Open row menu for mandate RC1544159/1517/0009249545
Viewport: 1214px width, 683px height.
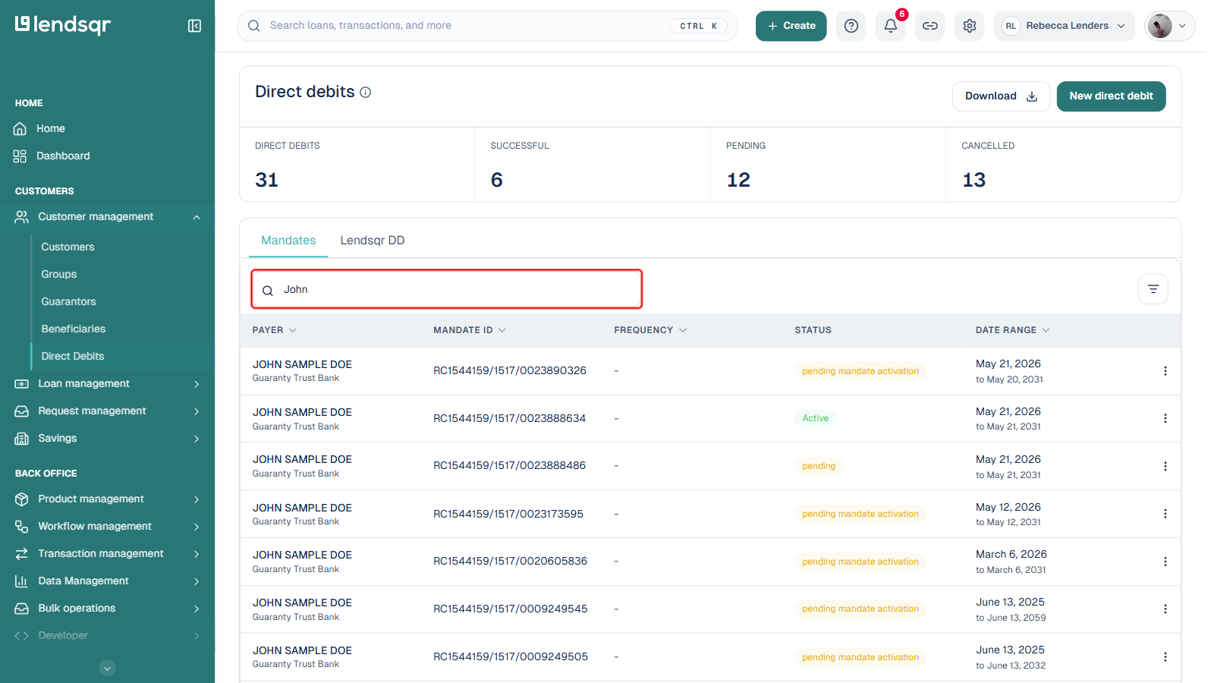pos(1165,609)
